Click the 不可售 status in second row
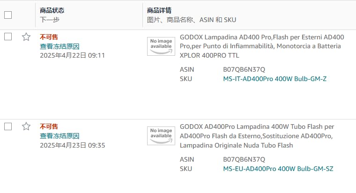The image size is (356, 193). click(x=49, y=126)
